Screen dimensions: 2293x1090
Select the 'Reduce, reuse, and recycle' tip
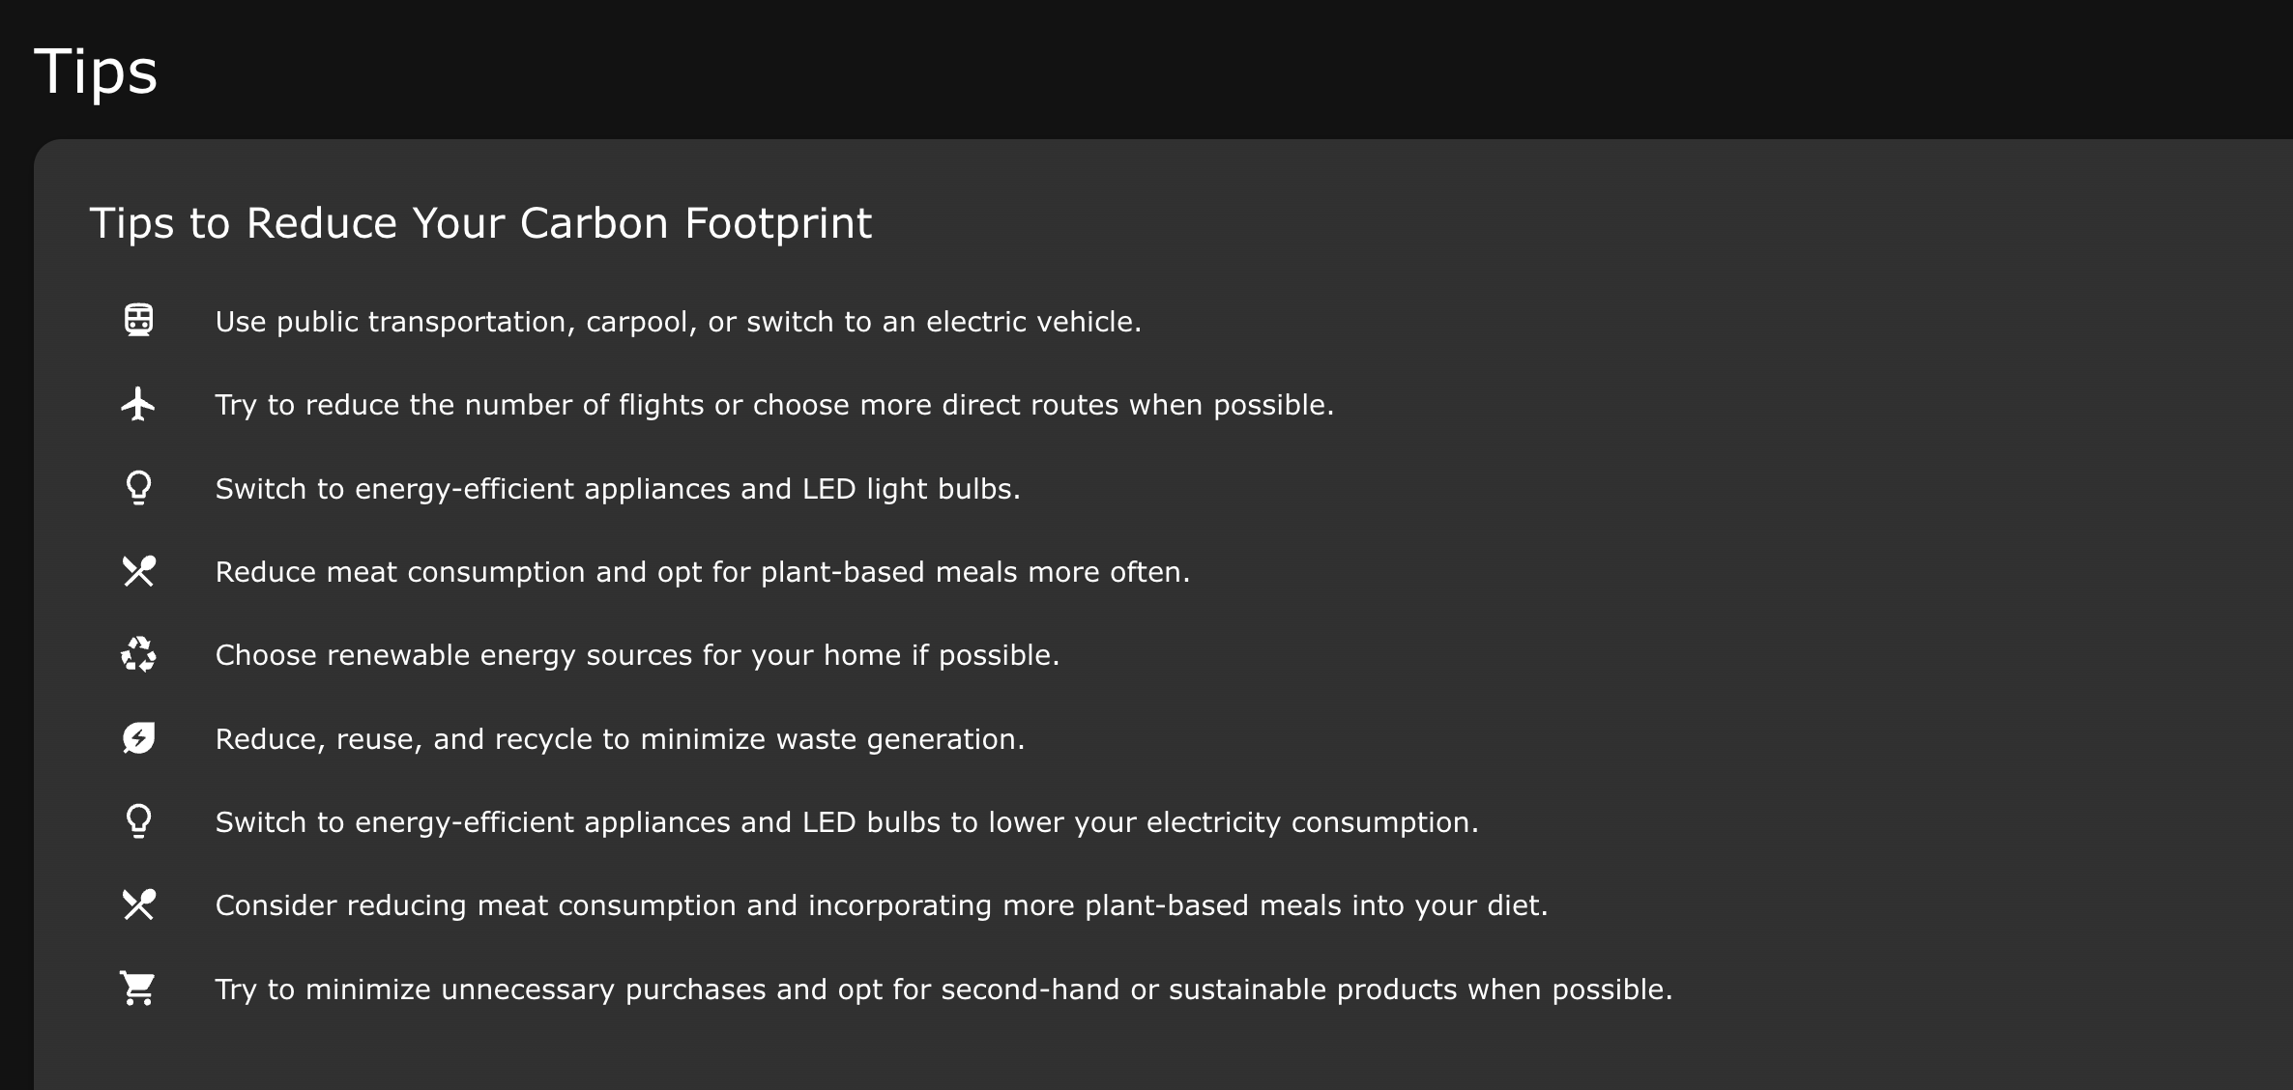[620, 739]
